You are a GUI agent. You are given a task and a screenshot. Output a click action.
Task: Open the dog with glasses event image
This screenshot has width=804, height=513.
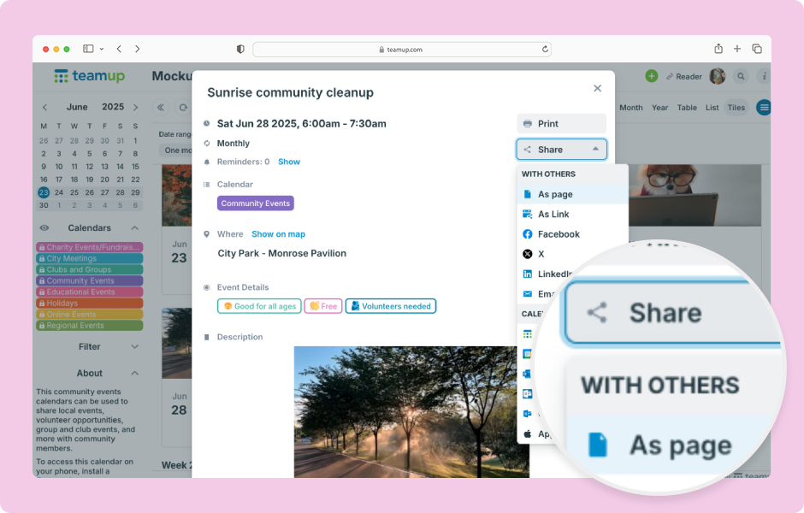tap(695, 195)
